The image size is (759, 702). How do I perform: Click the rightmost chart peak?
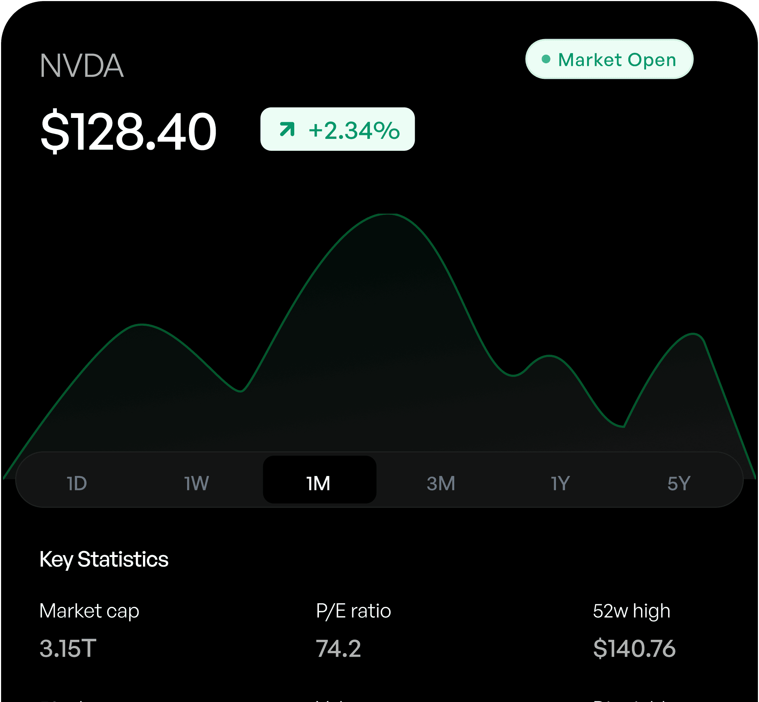(692, 334)
